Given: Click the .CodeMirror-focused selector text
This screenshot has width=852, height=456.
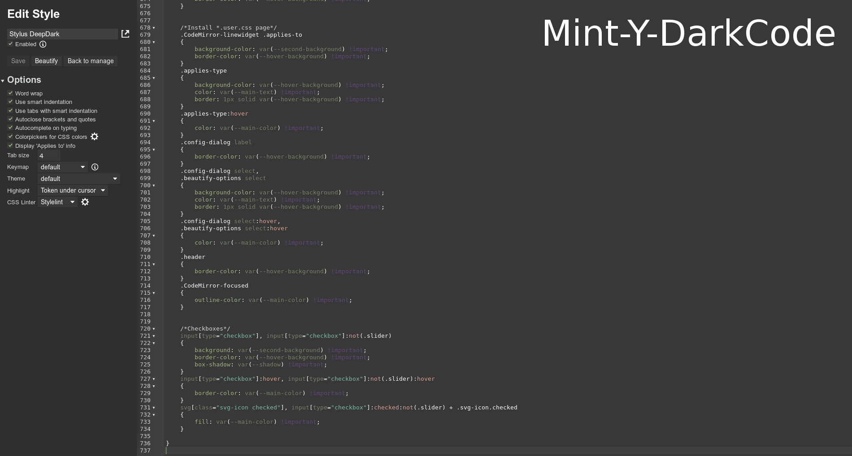Looking at the screenshot, I should click(214, 286).
